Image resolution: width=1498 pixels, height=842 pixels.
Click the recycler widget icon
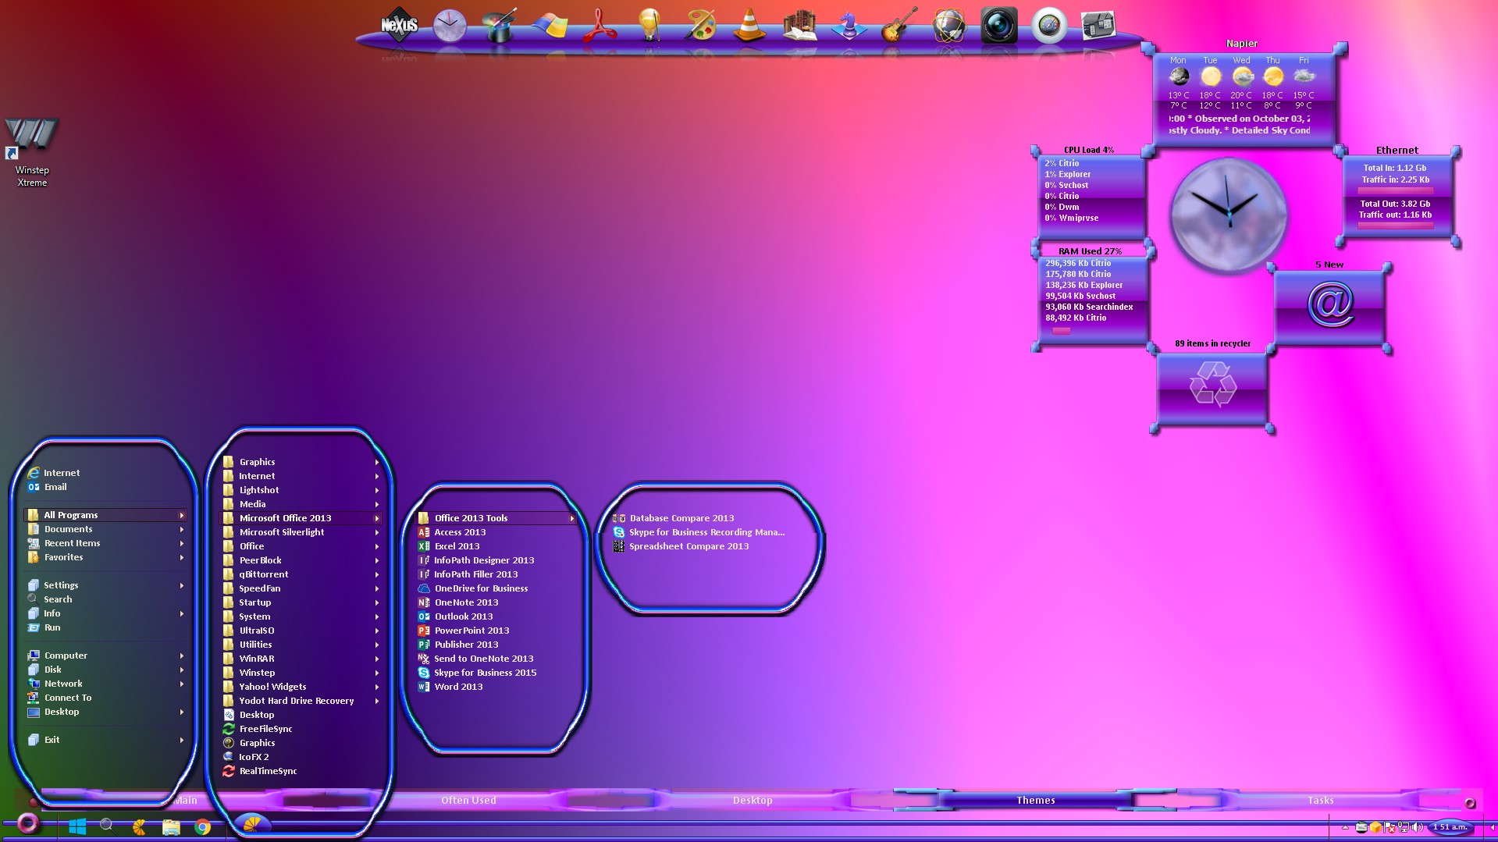pyautogui.click(x=1212, y=385)
